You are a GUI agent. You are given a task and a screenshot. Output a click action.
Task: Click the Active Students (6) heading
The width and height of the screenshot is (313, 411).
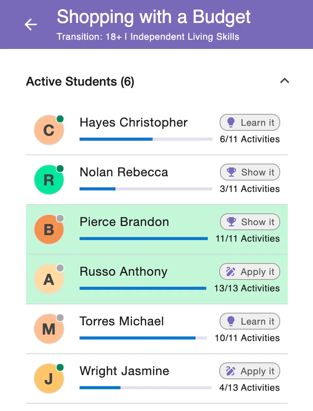(80, 81)
